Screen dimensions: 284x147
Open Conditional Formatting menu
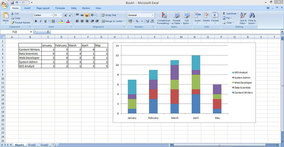[164, 18]
